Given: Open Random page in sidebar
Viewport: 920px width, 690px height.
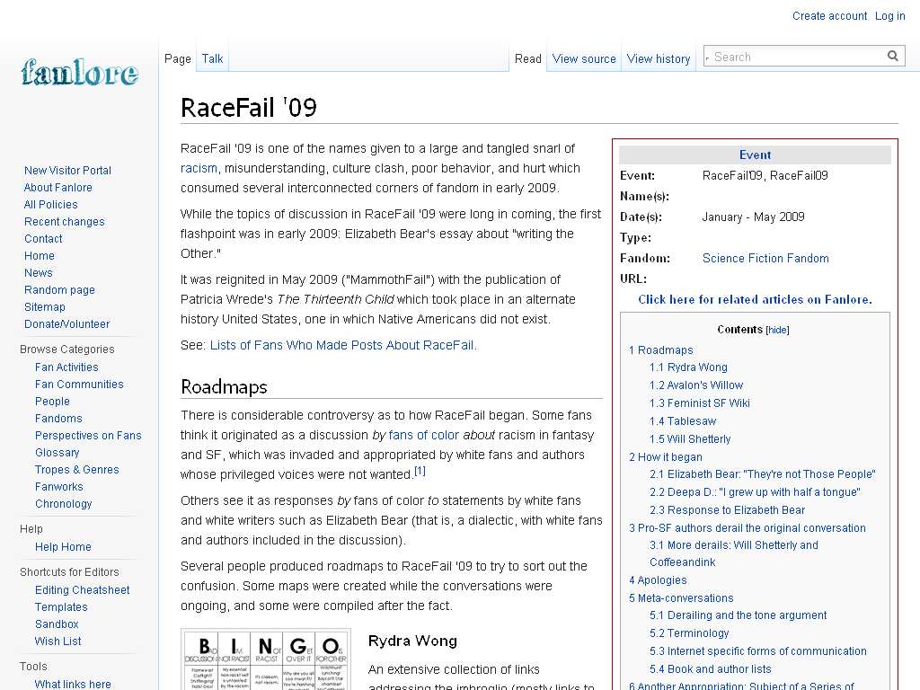Looking at the screenshot, I should [59, 290].
